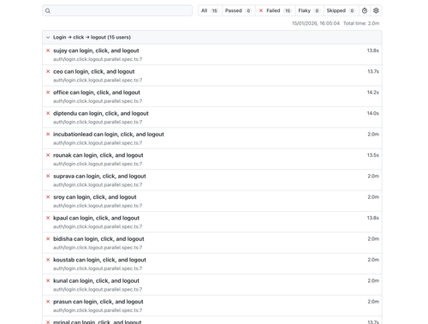Click the 13.5s duration for rounak
The height and width of the screenshot is (324, 428).
point(373,155)
